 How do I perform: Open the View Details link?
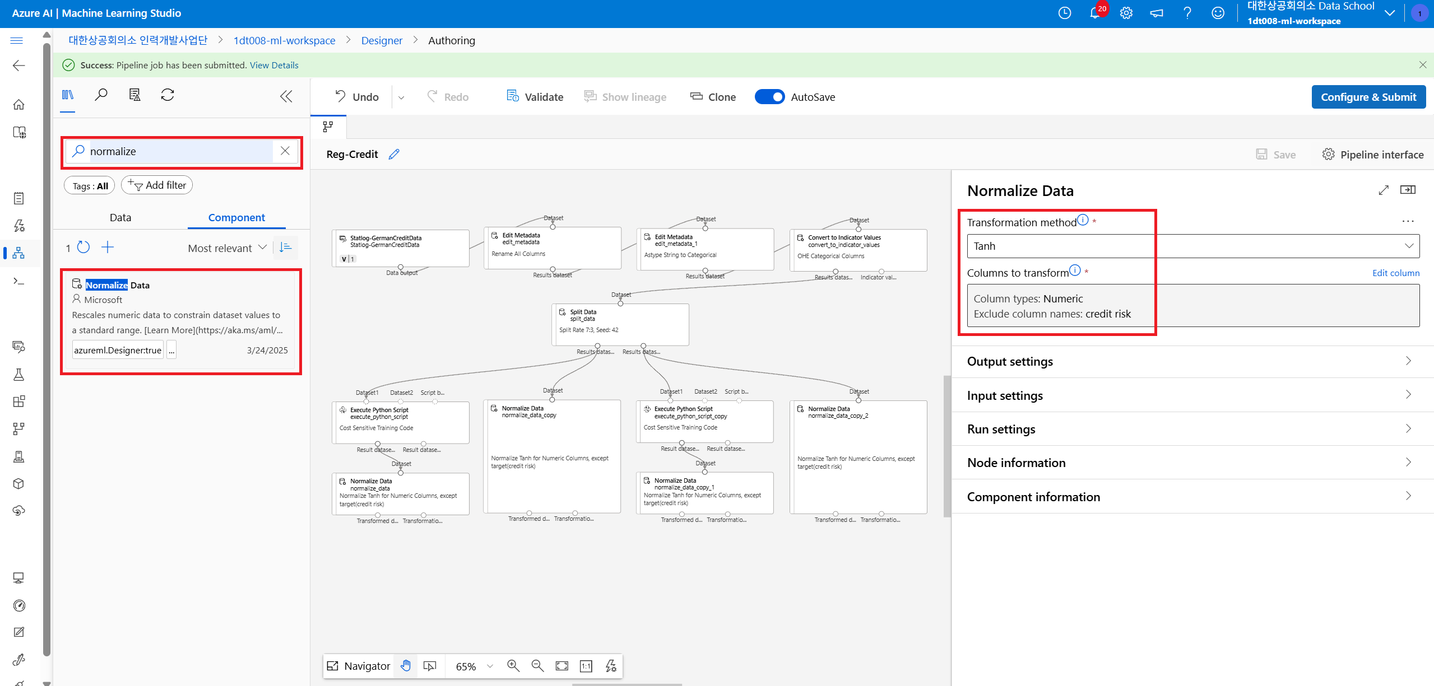point(274,66)
